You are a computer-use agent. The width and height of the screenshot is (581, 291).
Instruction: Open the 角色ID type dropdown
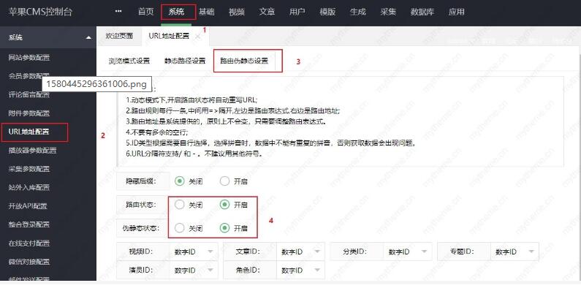pyautogui.click(x=300, y=271)
